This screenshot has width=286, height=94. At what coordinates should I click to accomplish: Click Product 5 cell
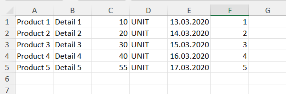point(34,67)
